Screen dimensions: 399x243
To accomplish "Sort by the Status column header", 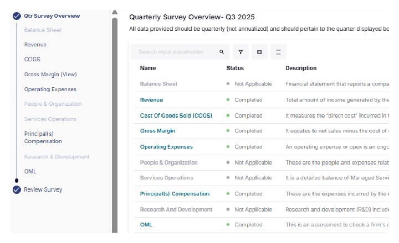I will (x=235, y=68).
